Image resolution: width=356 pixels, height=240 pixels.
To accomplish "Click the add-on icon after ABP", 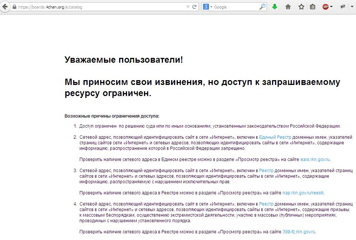I will pyautogui.click(x=343, y=7).
